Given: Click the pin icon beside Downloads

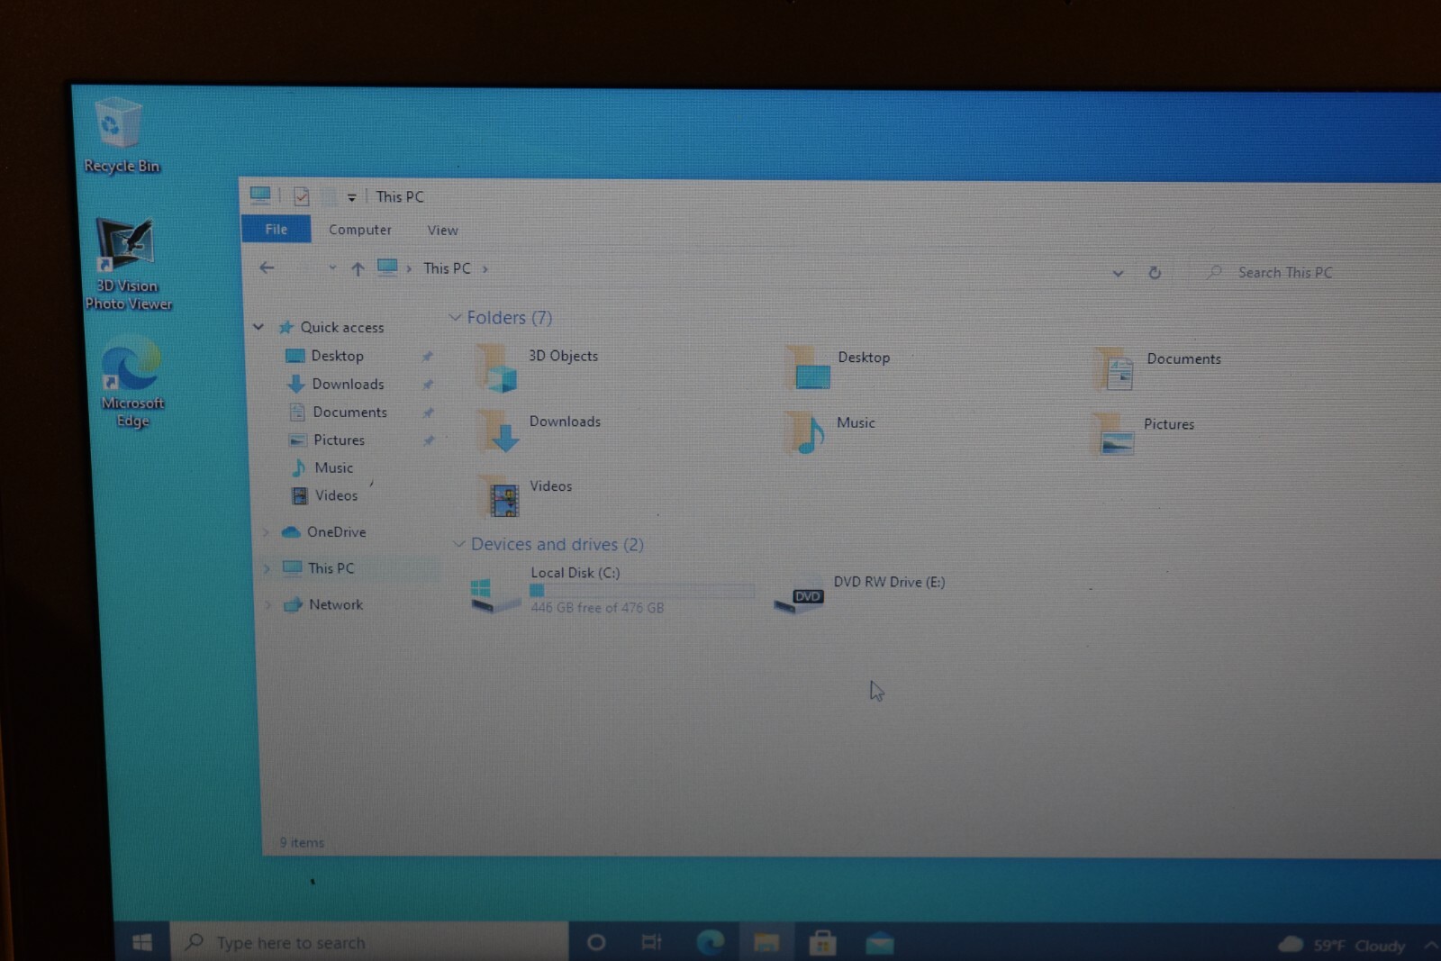Looking at the screenshot, I should click(x=428, y=385).
